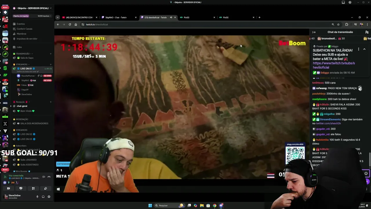Go back in browser history
371x209 pixels.
pos(58,24)
